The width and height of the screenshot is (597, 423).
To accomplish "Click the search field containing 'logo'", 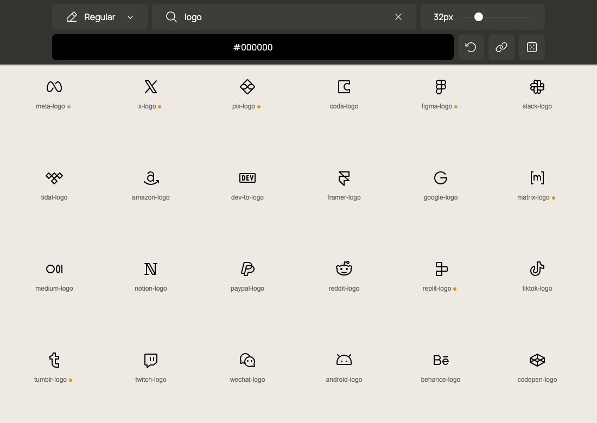I will (x=284, y=17).
